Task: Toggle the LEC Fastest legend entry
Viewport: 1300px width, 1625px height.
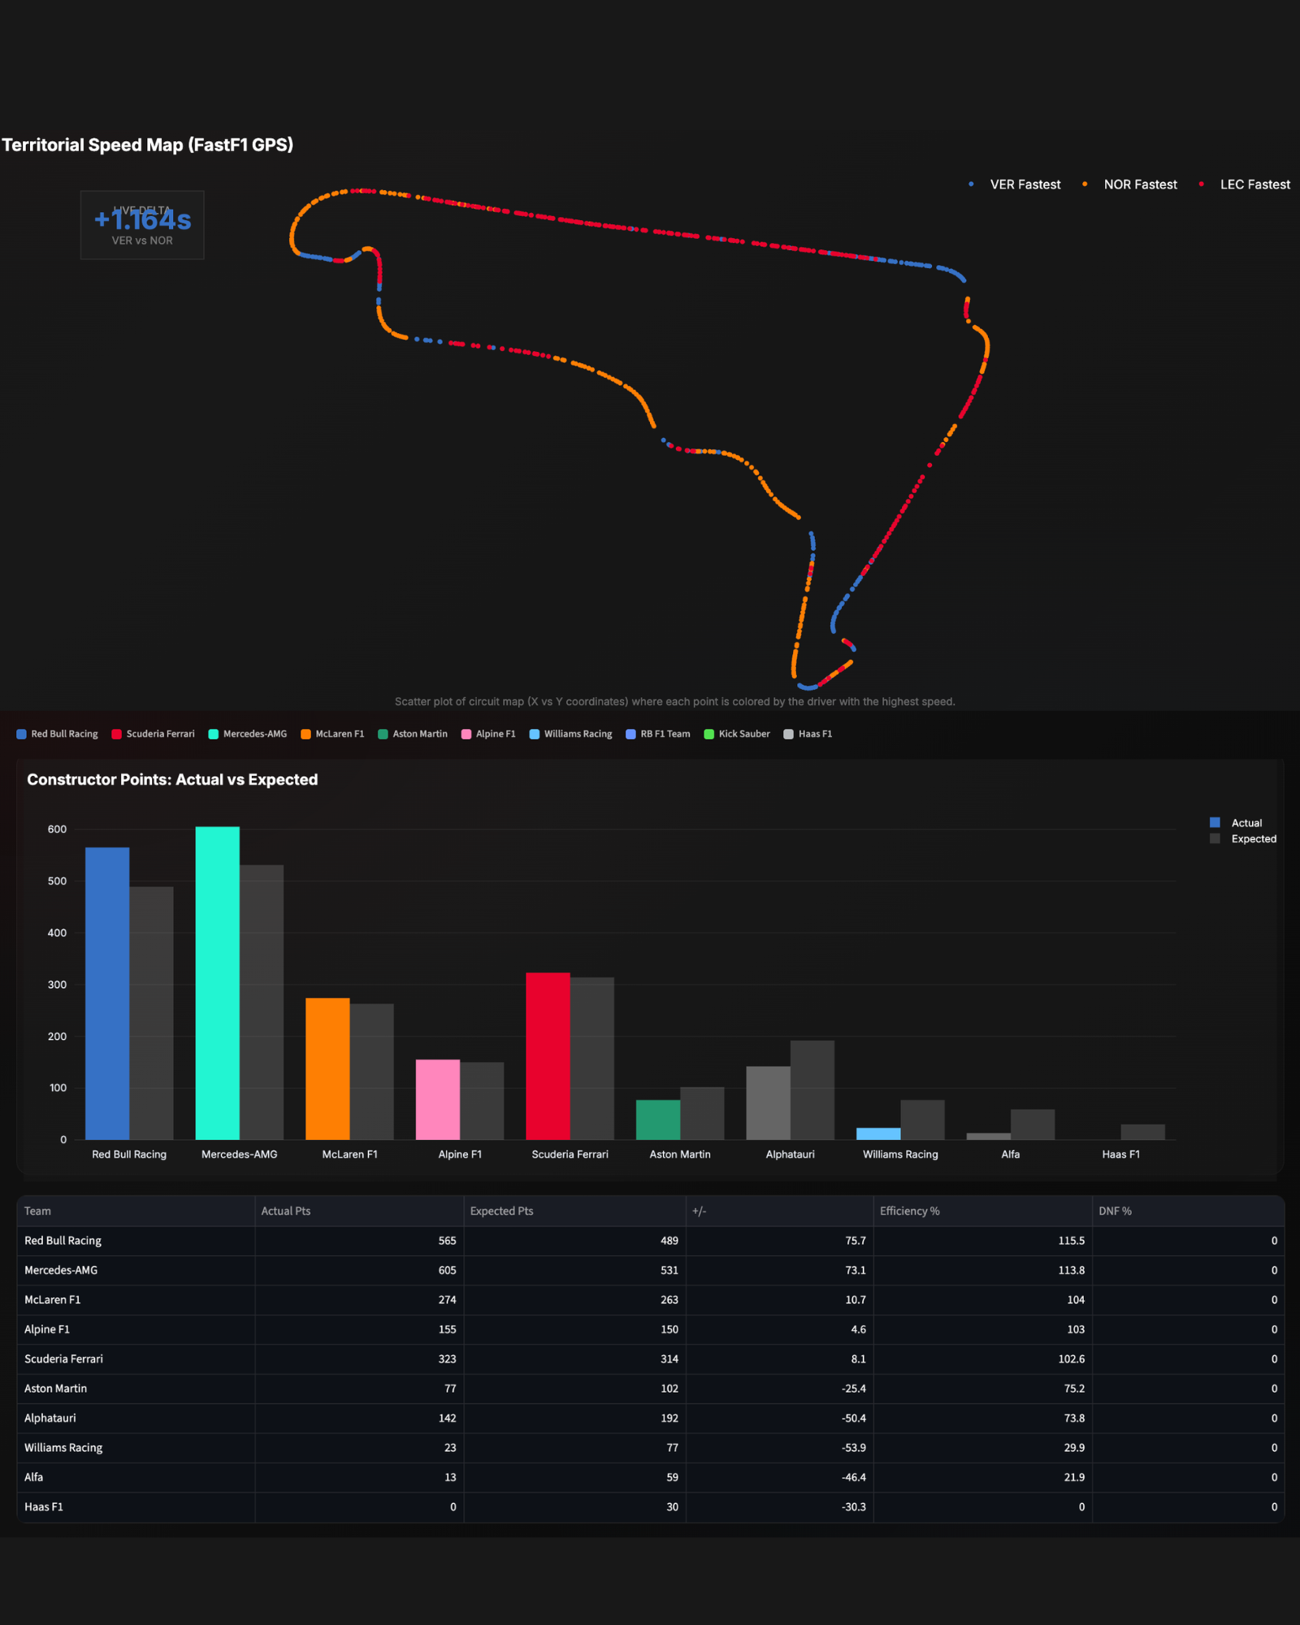Action: tap(1245, 184)
